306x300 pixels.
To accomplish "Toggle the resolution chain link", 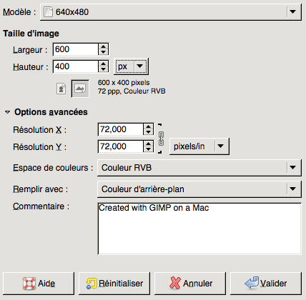I will (x=161, y=139).
